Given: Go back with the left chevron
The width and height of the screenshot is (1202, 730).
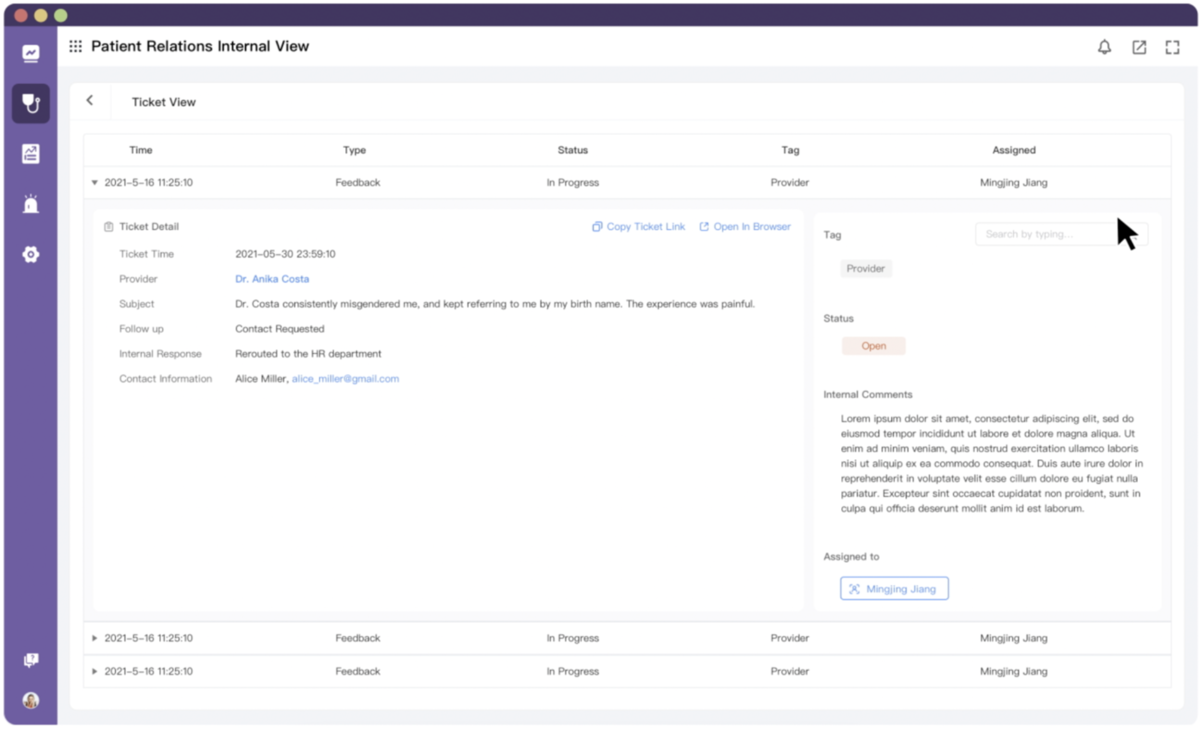Looking at the screenshot, I should tap(90, 100).
